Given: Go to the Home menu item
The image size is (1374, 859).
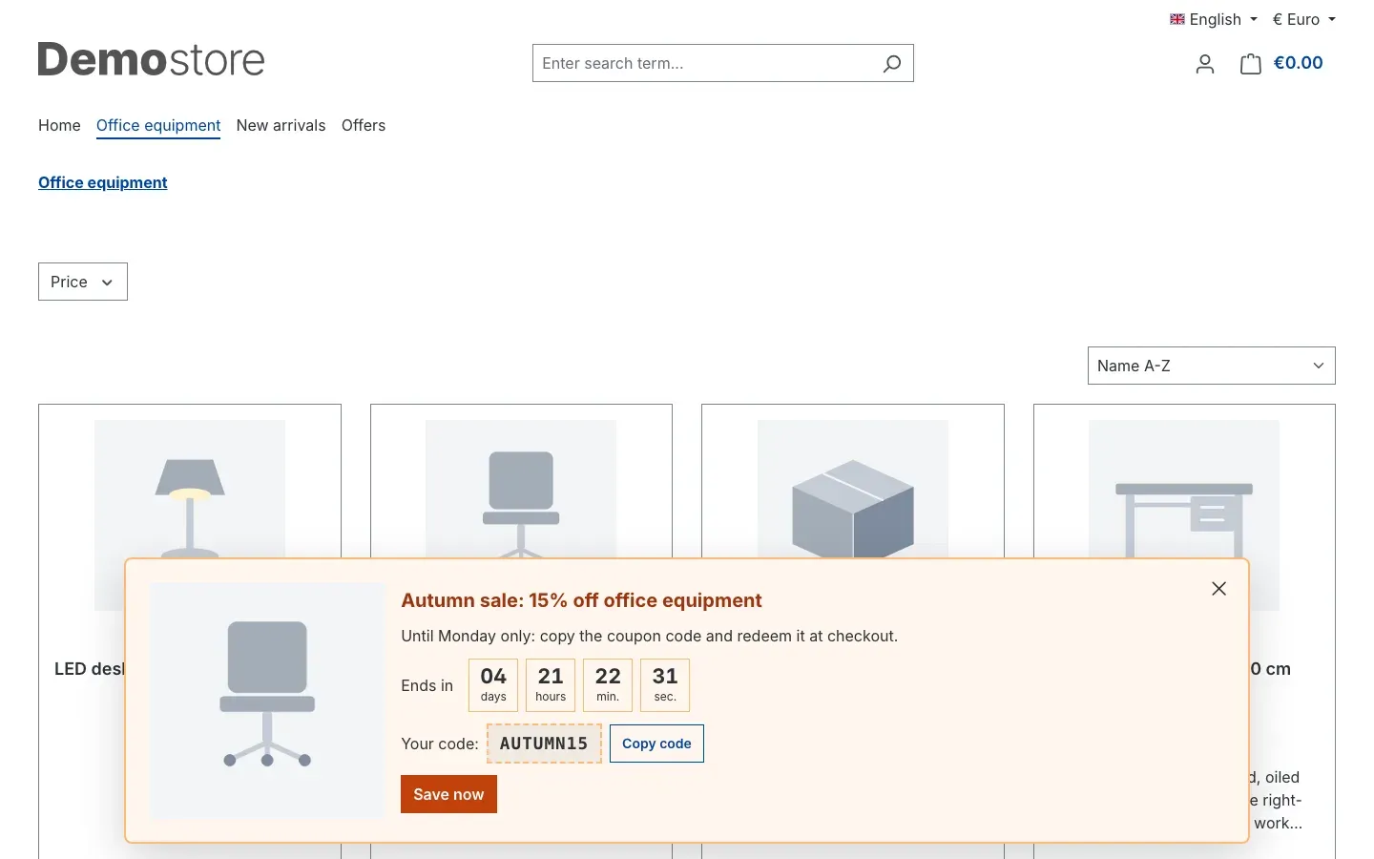Looking at the screenshot, I should click(59, 125).
